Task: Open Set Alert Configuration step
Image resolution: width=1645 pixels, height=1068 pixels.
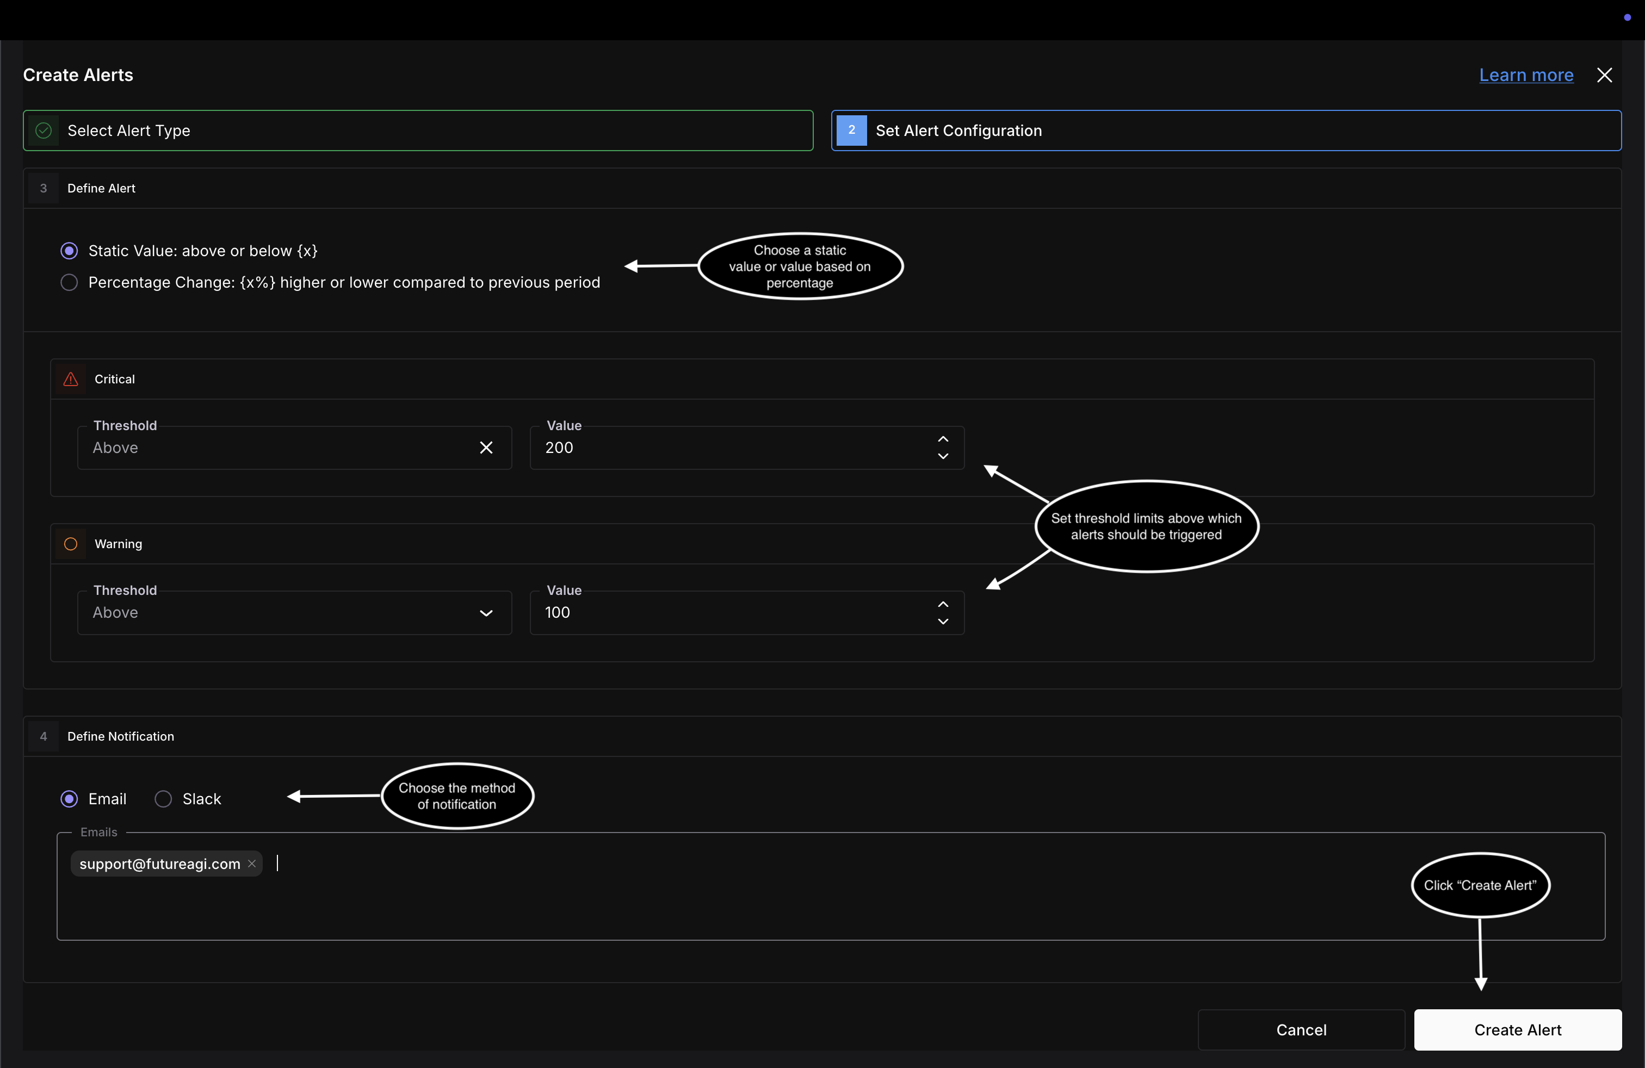Action: click(1226, 131)
